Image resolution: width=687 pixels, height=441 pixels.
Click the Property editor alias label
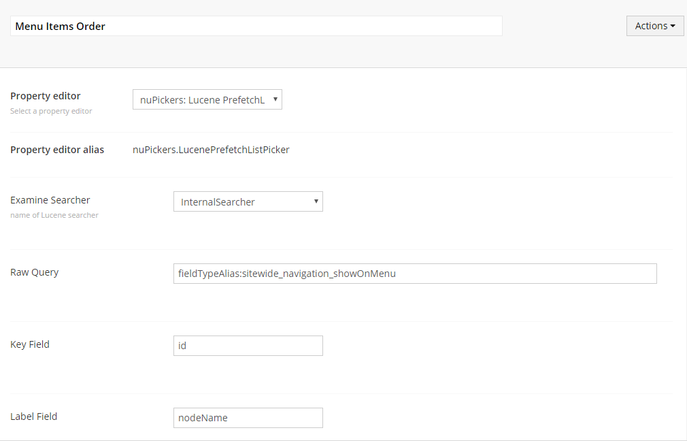[57, 150]
